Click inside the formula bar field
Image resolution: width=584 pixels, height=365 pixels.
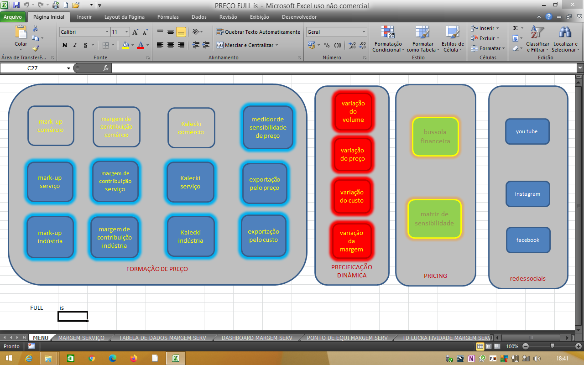click(x=342, y=68)
